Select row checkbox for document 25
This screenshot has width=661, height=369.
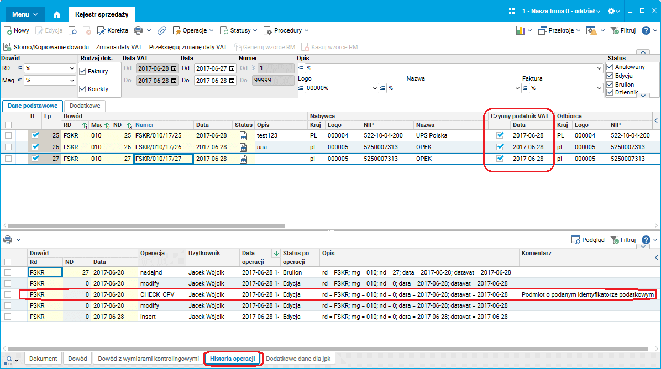click(8, 136)
